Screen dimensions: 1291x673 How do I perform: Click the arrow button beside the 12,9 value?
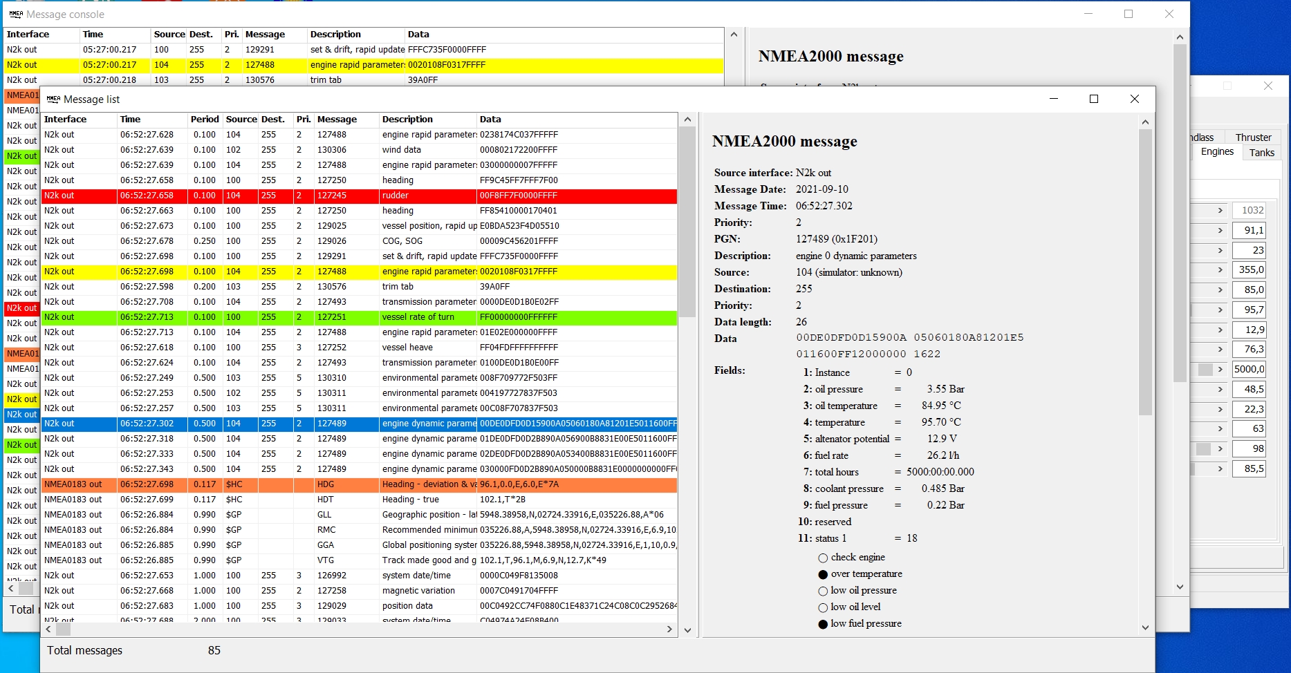tap(1220, 330)
